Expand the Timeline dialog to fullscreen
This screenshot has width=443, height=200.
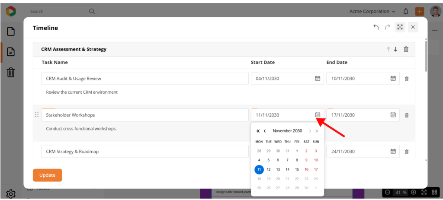(400, 28)
